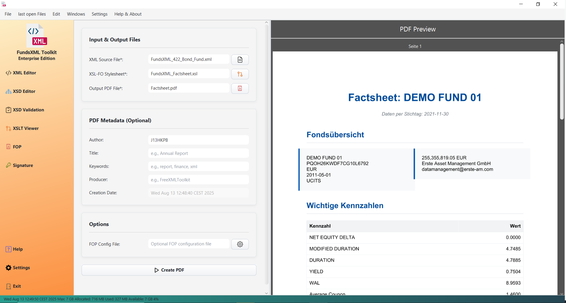Open Settings in the sidebar
The width and height of the screenshot is (566, 303).
(x=18, y=268)
